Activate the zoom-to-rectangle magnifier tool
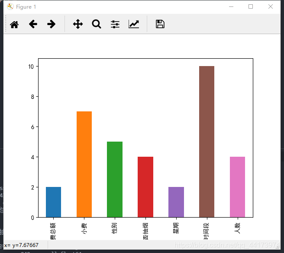This screenshot has width=284, height=253. click(97, 24)
